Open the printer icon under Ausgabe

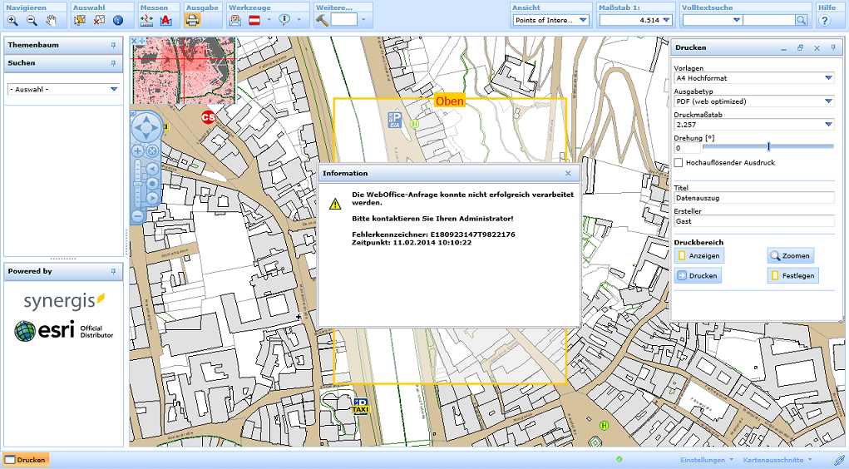click(192, 20)
